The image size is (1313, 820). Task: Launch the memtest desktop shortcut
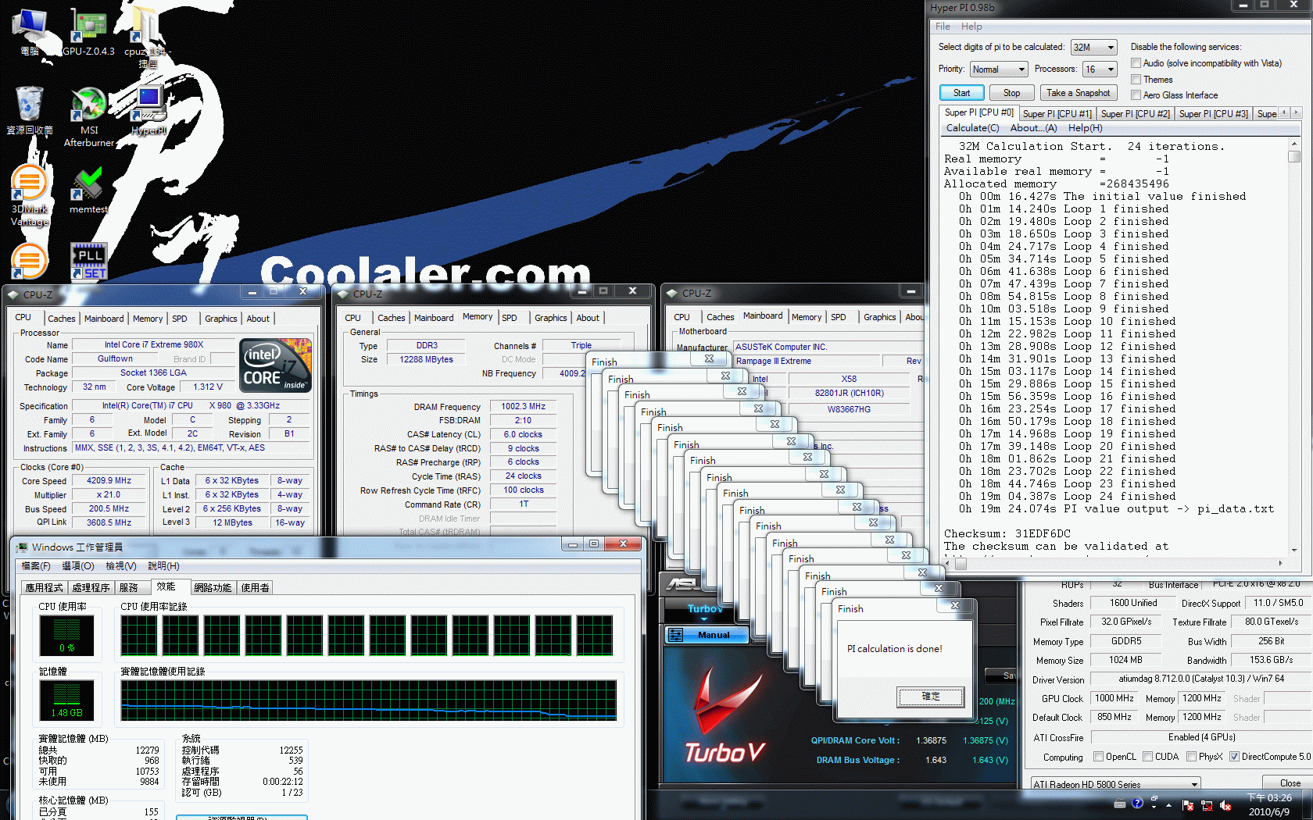(88, 190)
